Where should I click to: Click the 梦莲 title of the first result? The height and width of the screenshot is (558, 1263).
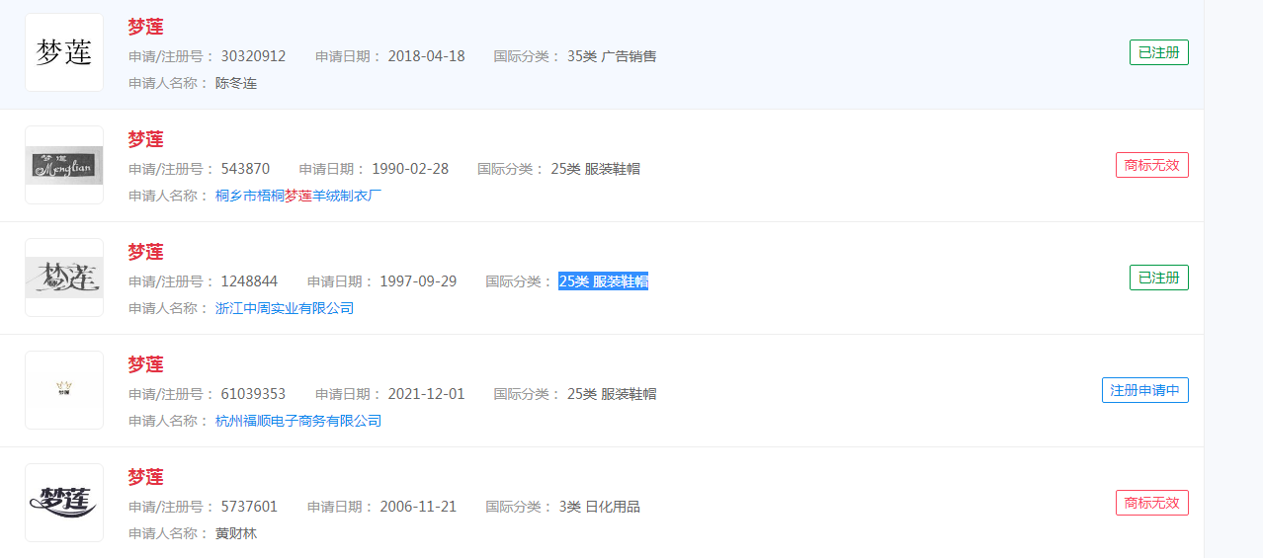coord(145,27)
